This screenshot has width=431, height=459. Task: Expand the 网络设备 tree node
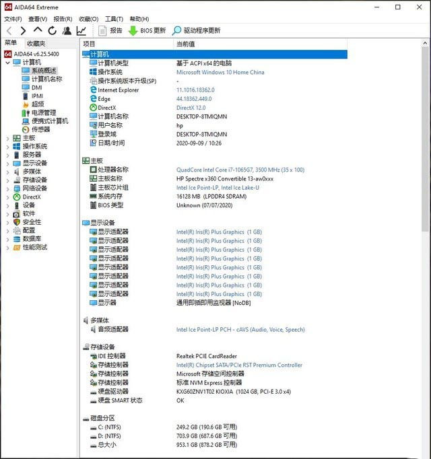(8, 188)
